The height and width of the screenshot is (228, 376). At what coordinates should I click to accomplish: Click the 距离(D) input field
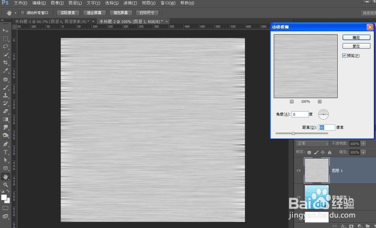click(x=326, y=128)
